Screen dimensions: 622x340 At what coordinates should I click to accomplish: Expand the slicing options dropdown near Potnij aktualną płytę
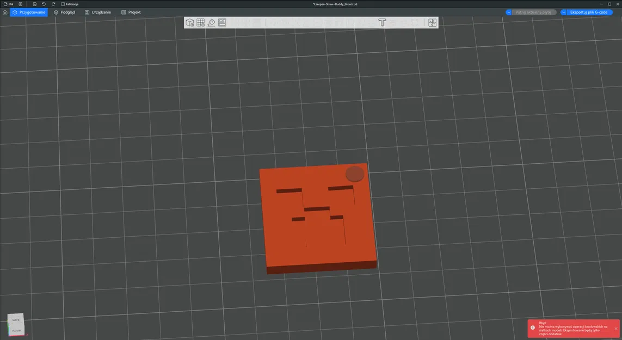click(x=508, y=12)
